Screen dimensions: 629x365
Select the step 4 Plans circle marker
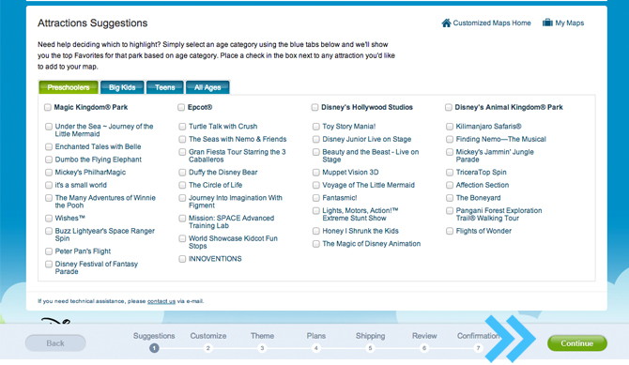[x=316, y=348]
